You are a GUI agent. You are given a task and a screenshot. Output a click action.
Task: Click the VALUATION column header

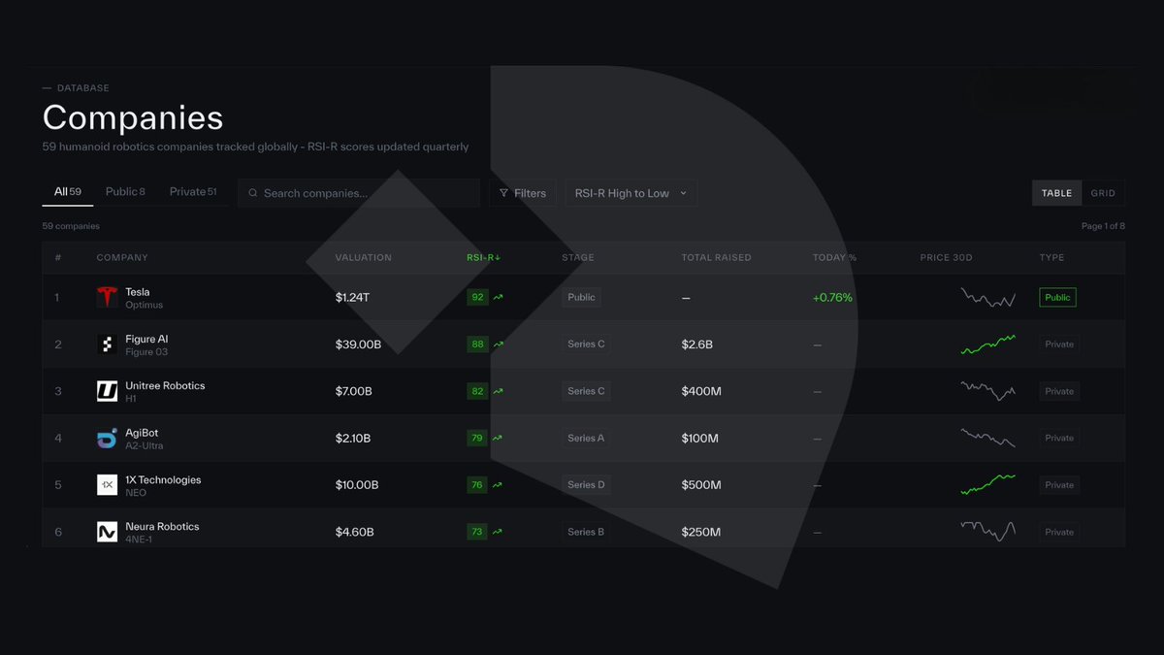click(364, 258)
